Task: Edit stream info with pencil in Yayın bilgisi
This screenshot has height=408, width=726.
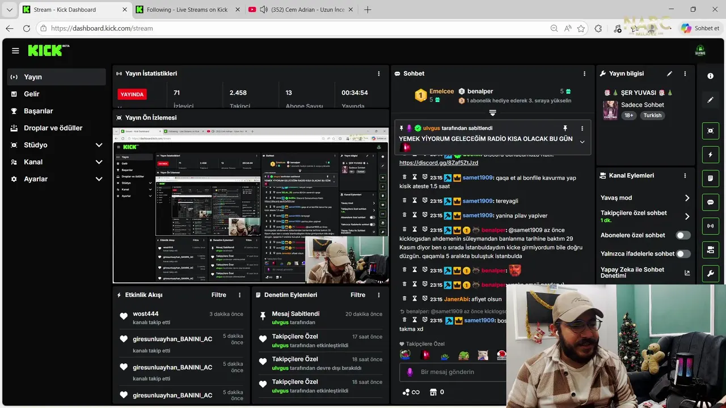Action: (669, 74)
